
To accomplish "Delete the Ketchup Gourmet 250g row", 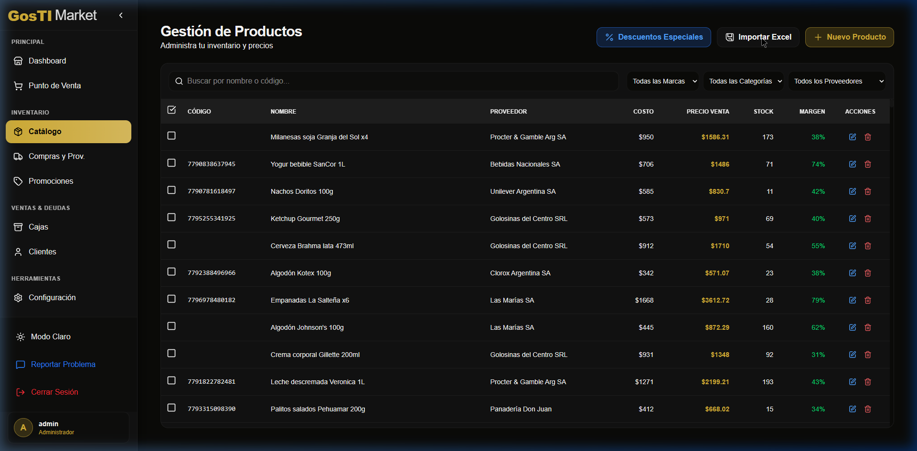I will tap(868, 219).
